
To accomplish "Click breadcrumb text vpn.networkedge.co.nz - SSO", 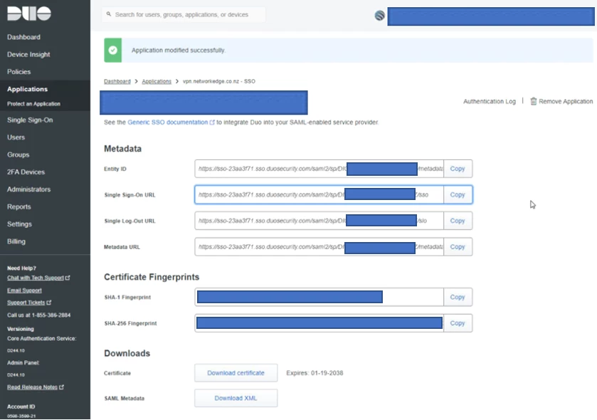I will (x=219, y=81).
